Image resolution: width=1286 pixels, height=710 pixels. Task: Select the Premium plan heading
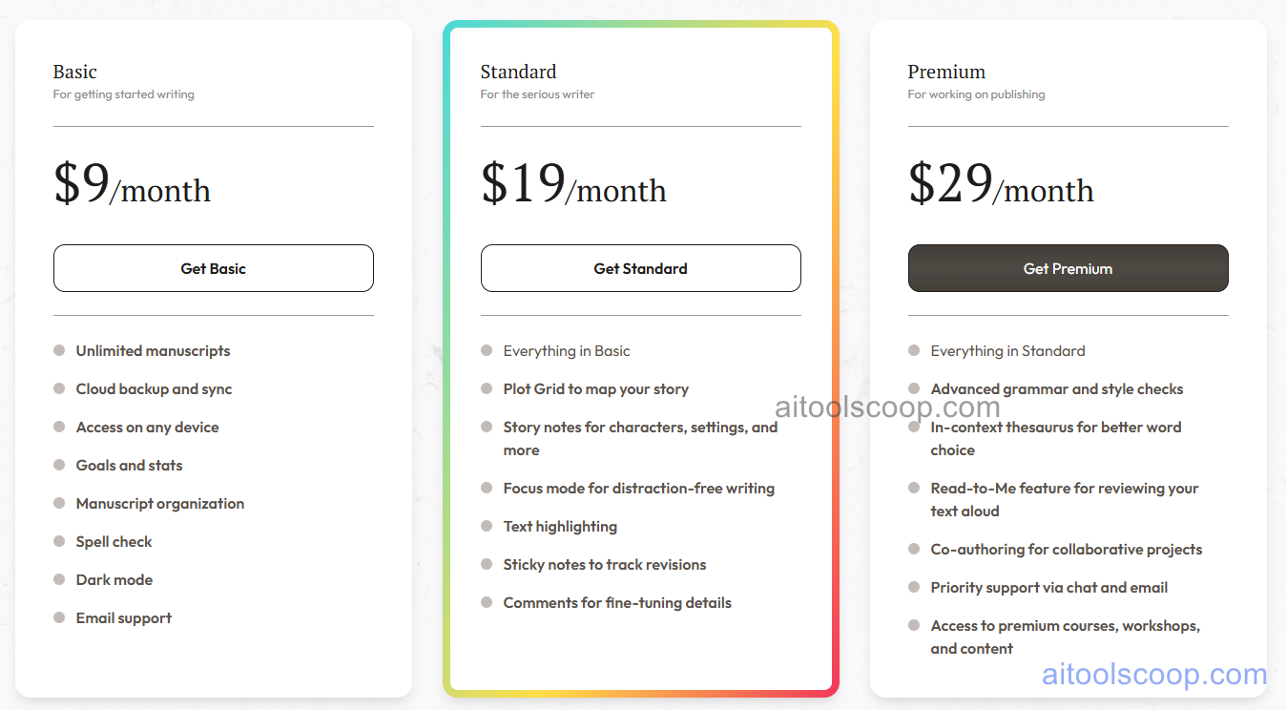946,72
